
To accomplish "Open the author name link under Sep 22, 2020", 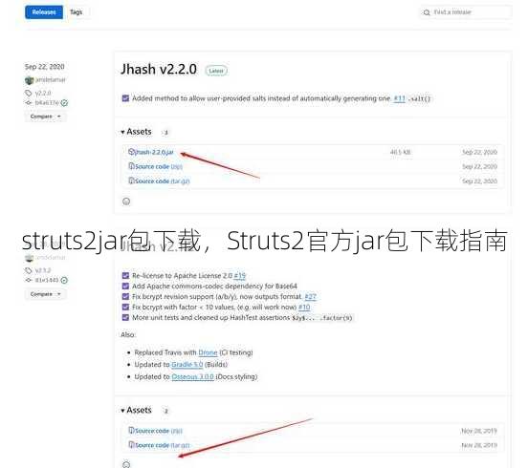I will (x=51, y=79).
